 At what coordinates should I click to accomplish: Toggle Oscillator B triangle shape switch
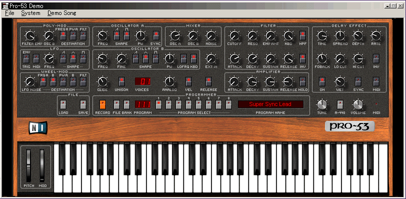[x=146, y=58]
